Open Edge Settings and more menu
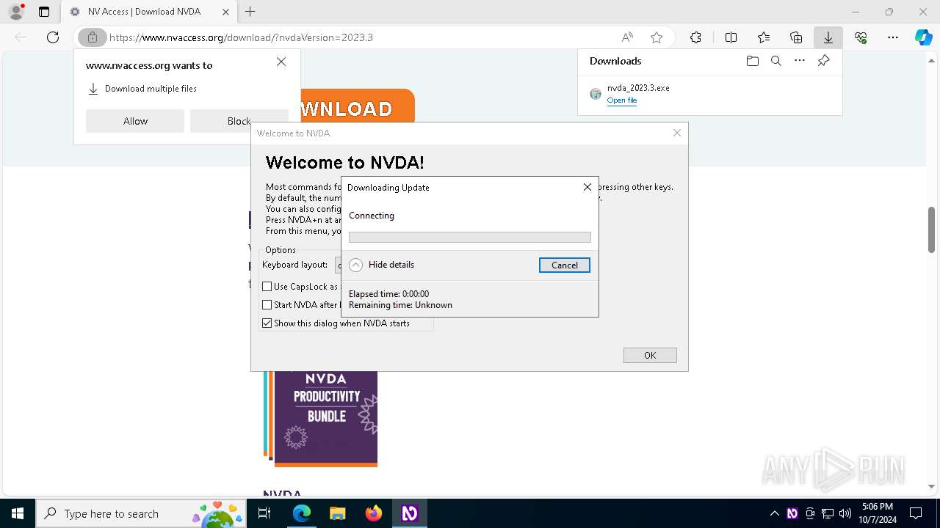940x528 pixels. [x=893, y=37]
